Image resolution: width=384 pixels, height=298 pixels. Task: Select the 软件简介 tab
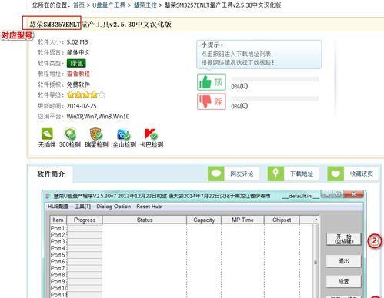[x=51, y=174]
